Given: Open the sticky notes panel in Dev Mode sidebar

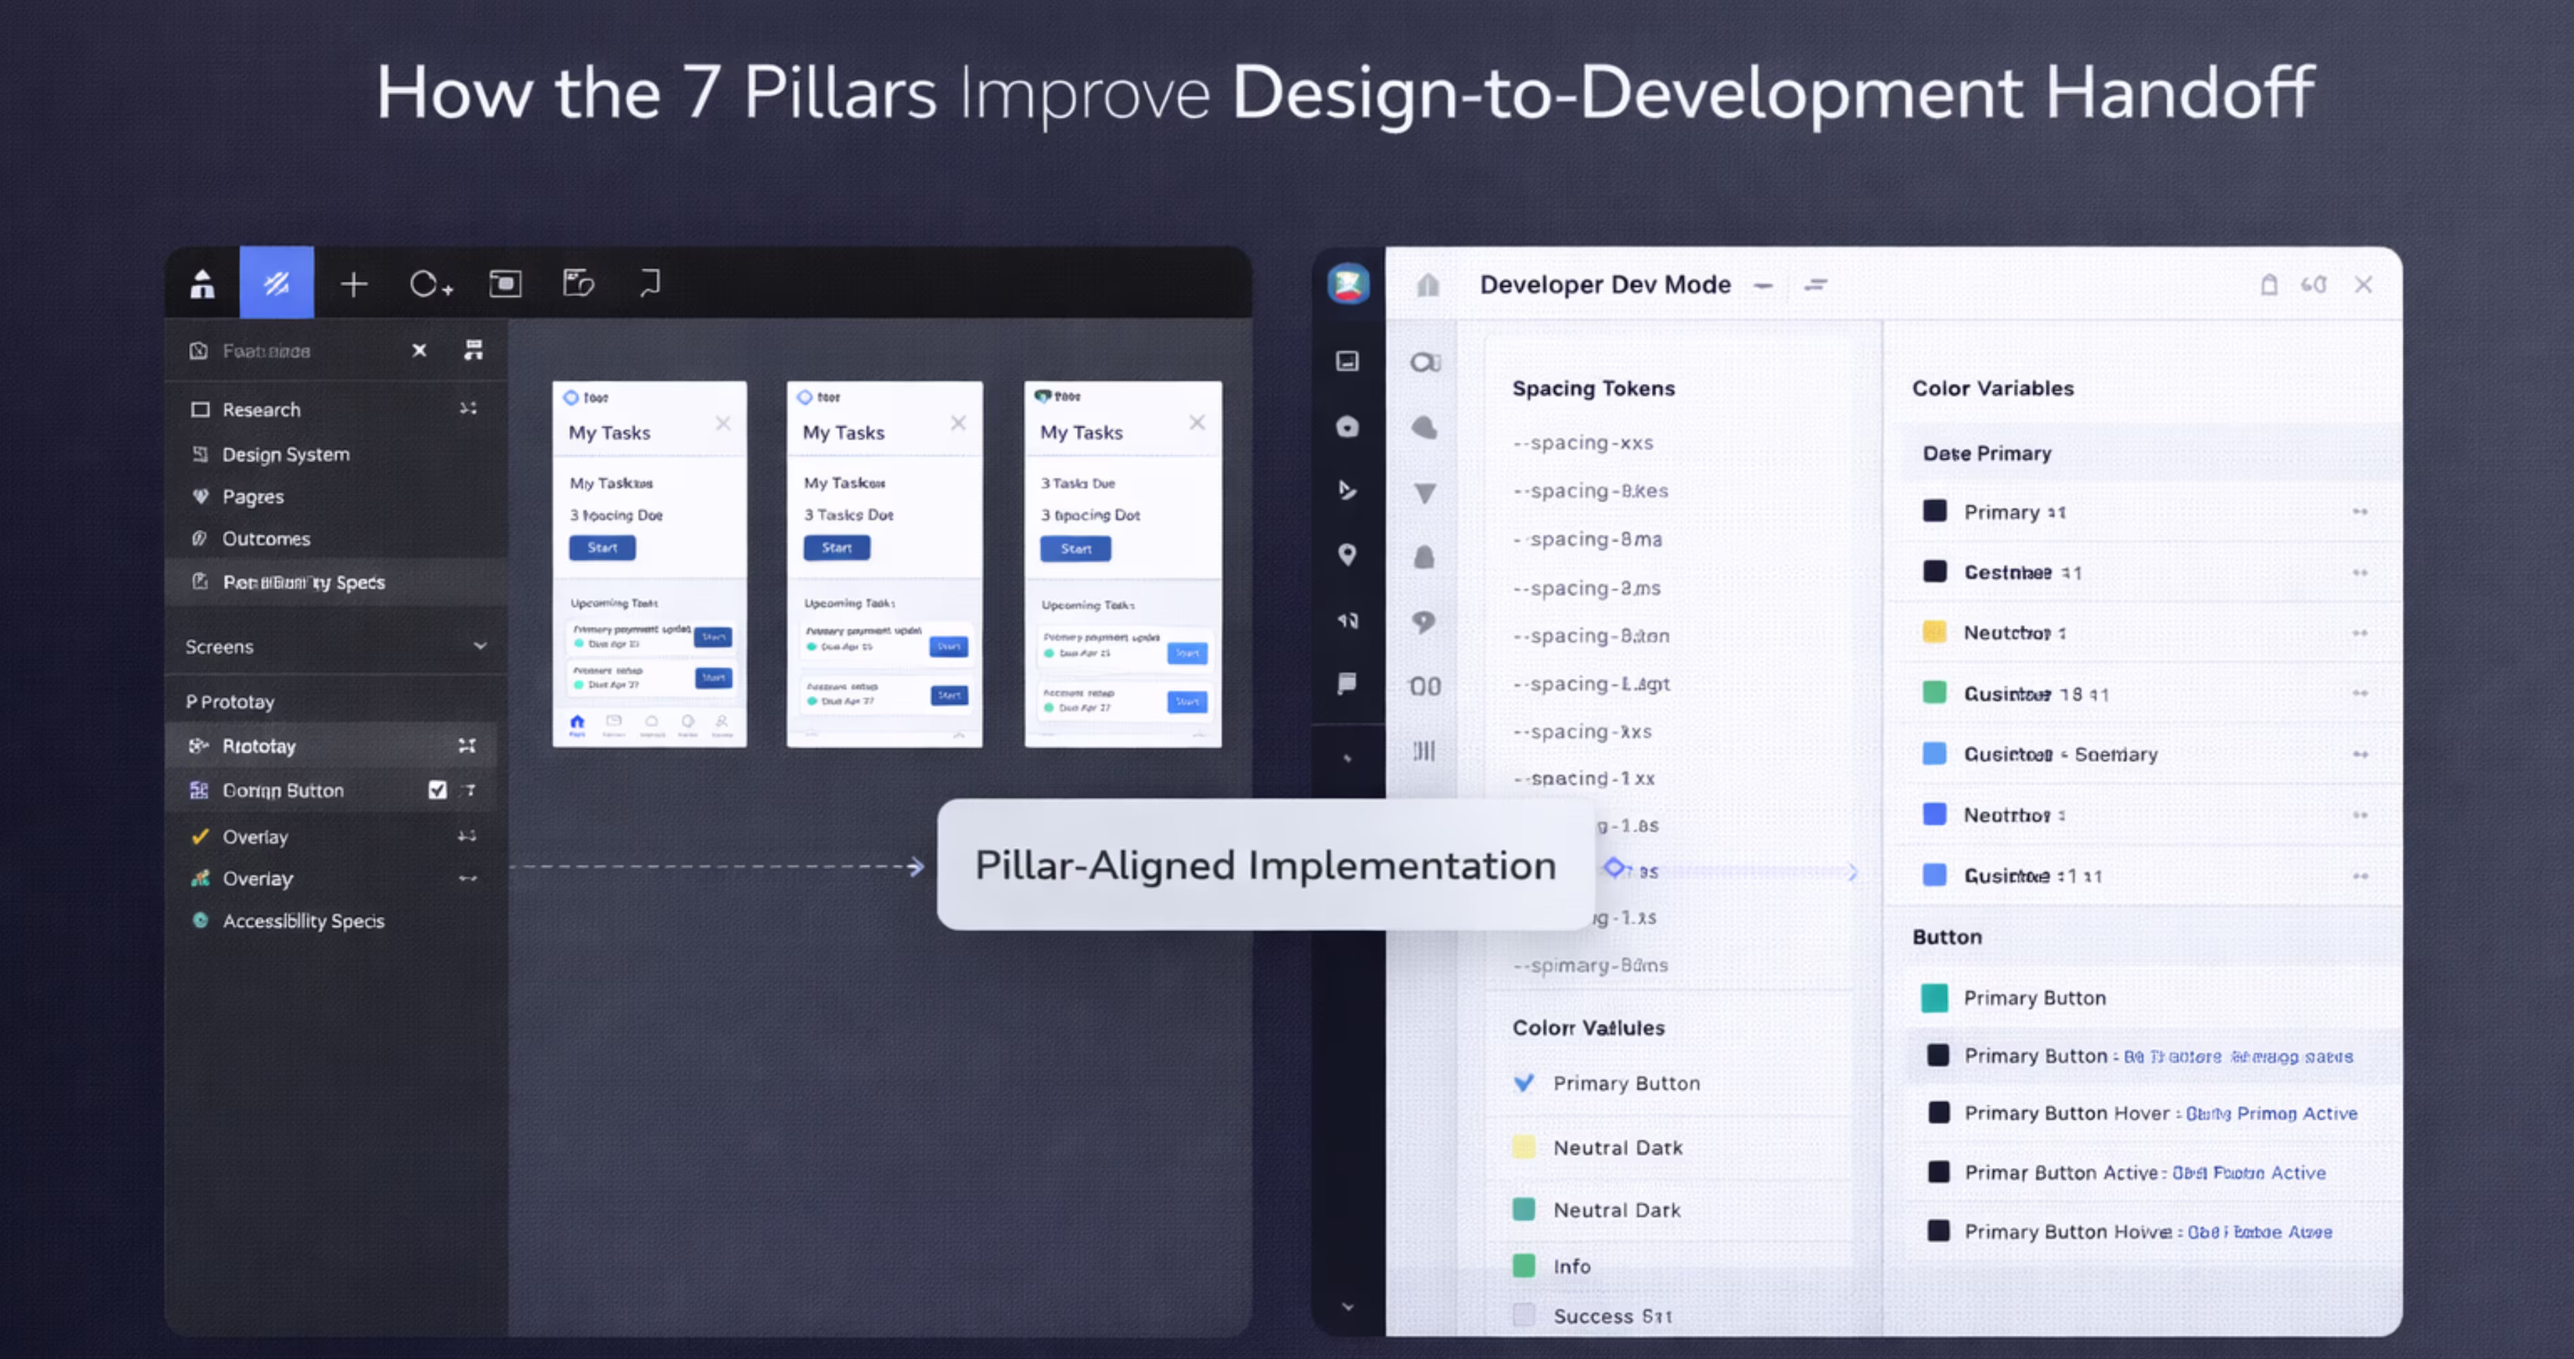Looking at the screenshot, I should pos(1348,682).
